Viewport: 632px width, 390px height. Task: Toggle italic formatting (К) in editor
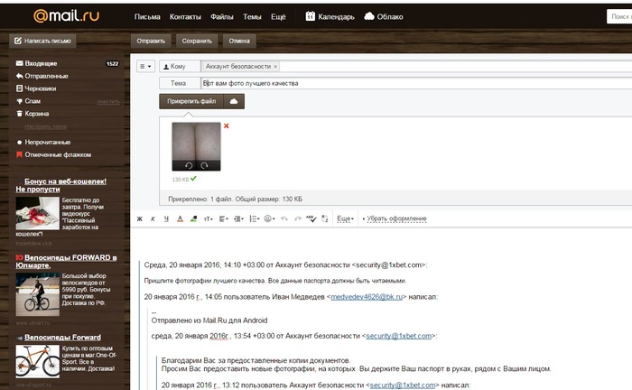coord(153,218)
